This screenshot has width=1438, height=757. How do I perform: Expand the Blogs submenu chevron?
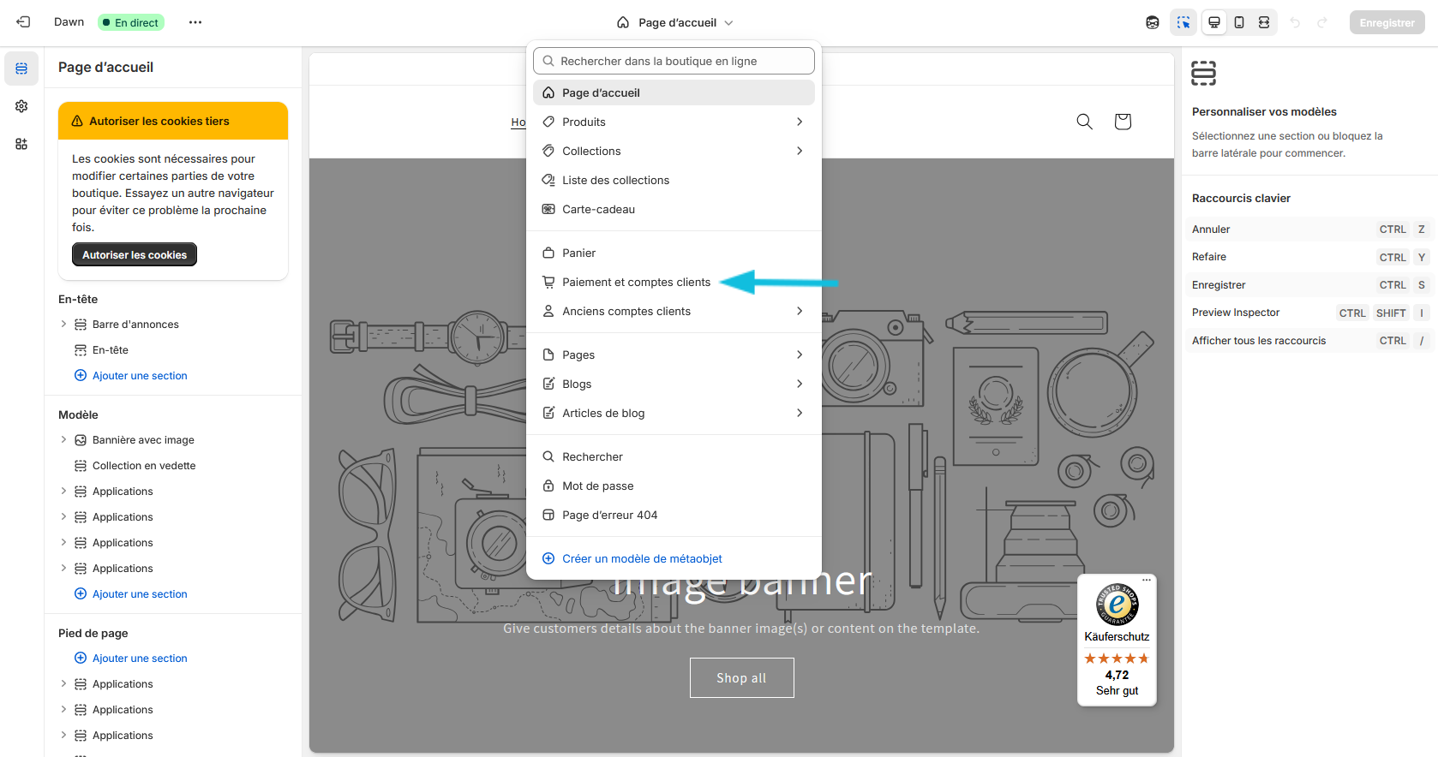pyautogui.click(x=800, y=384)
